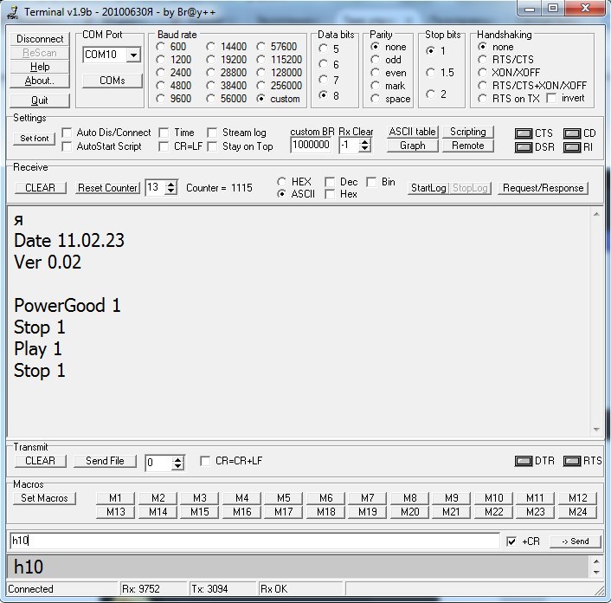The image size is (611, 603).
Task: Set parity to even
Action: coord(376,73)
